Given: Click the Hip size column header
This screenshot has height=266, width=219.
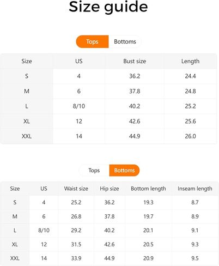Looking at the screenshot, I should pyautogui.click(x=109, y=189).
